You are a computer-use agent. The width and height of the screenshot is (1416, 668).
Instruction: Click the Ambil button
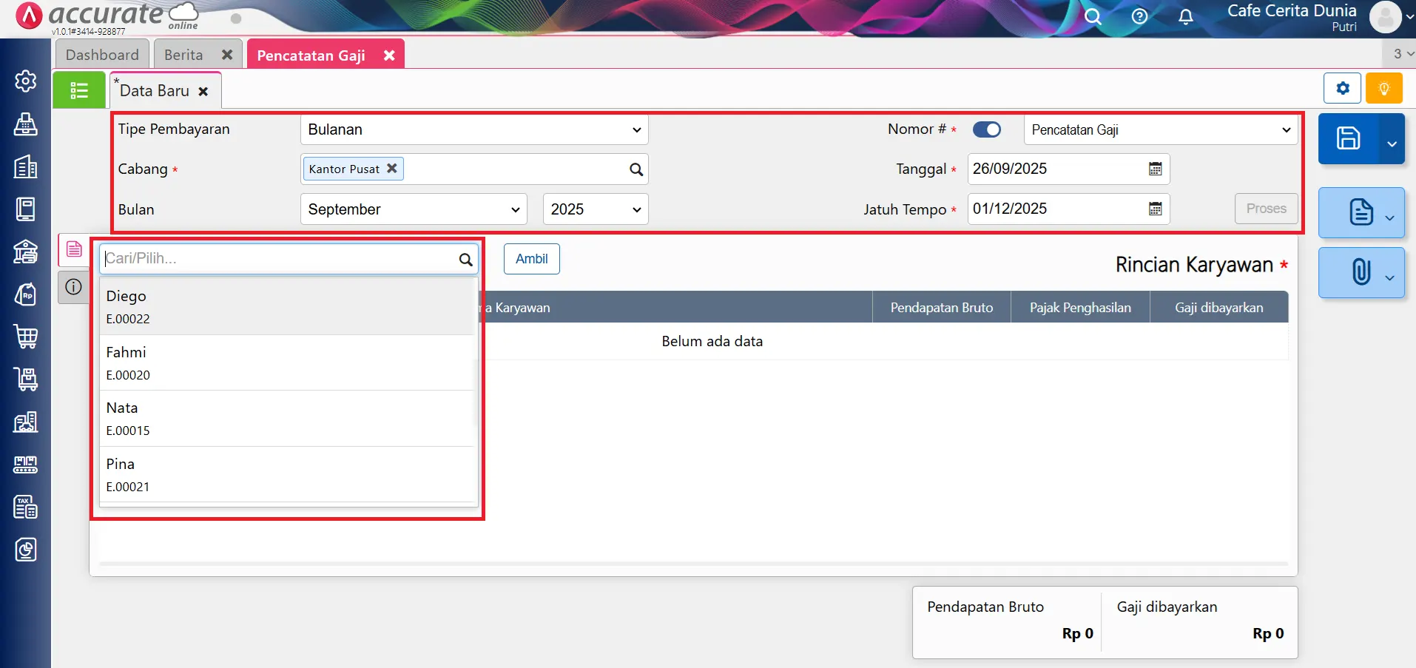531,259
